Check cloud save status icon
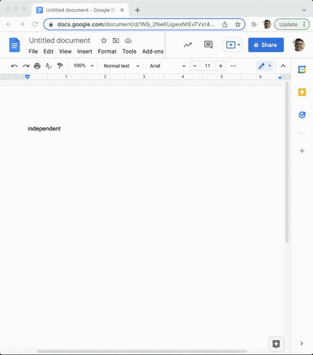 pos(128,40)
